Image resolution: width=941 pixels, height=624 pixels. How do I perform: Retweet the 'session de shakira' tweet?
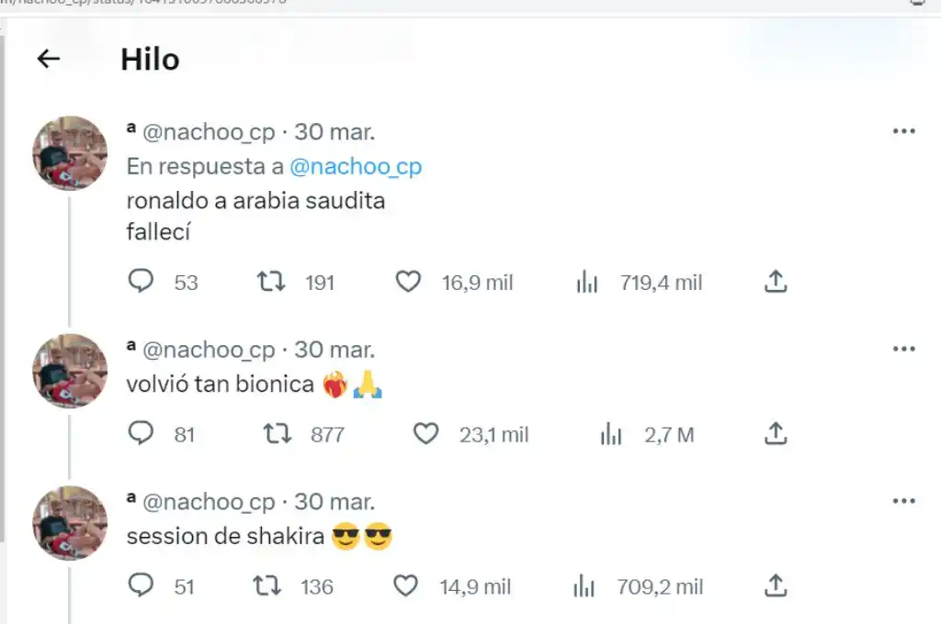click(267, 585)
